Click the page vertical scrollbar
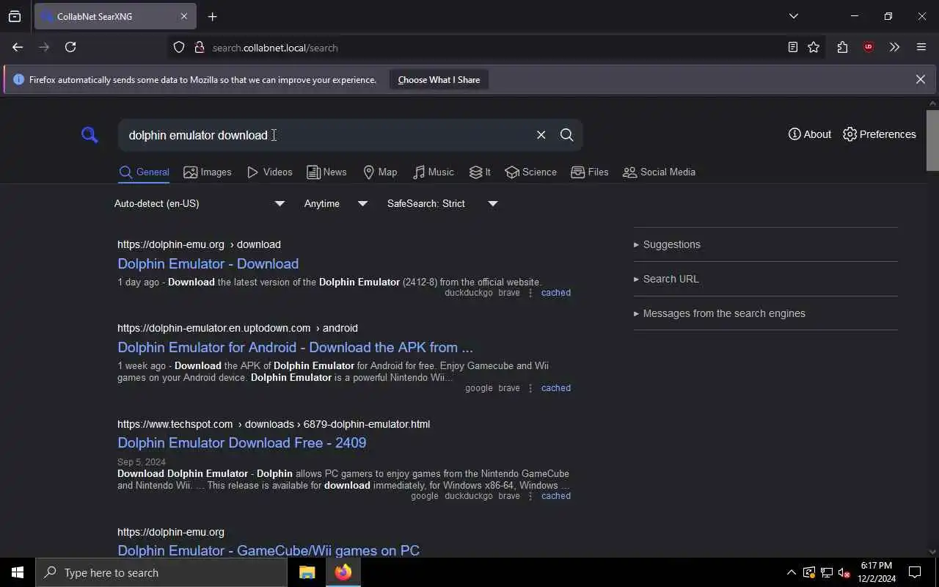This screenshot has height=587, width=939. pyautogui.click(x=933, y=140)
